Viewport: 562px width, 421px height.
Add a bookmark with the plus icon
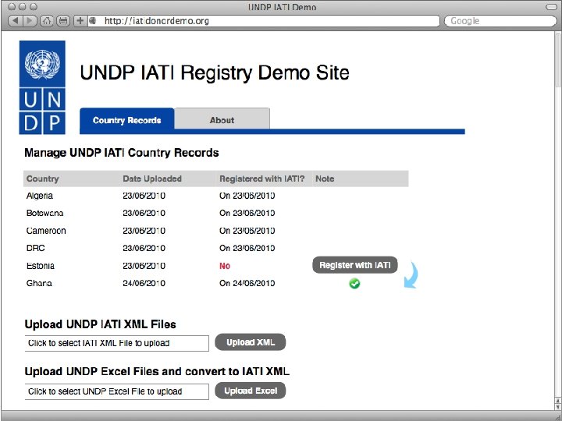pyautogui.click(x=80, y=21)
